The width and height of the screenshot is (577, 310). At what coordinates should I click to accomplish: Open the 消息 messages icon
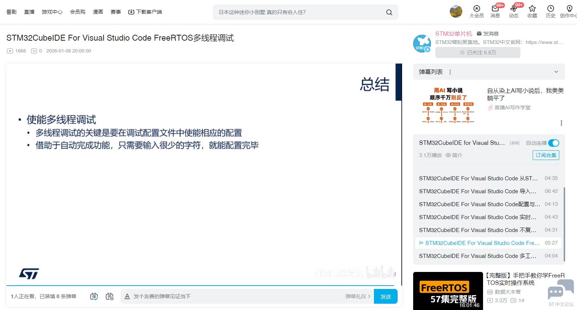(x=495, y=9)
